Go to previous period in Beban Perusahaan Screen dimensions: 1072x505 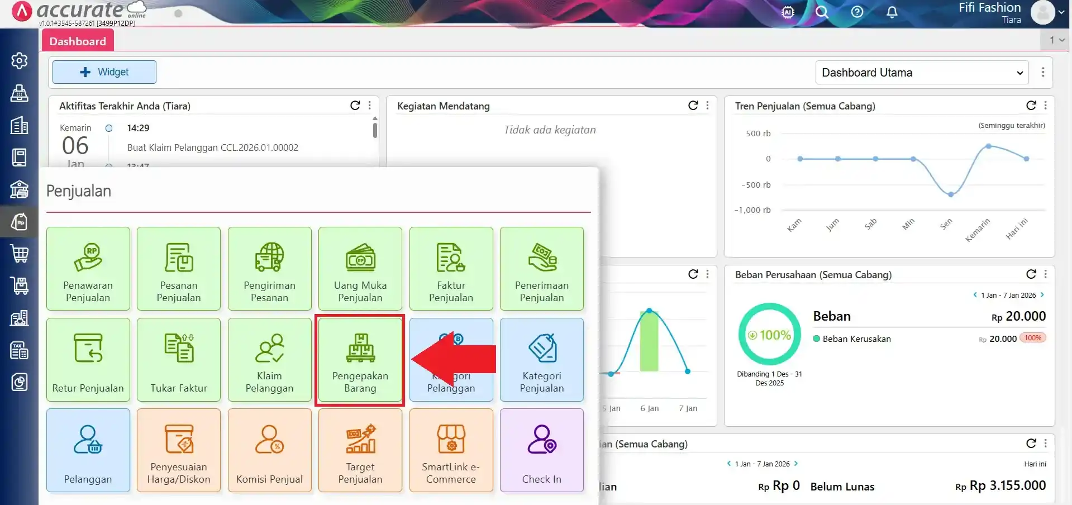coord(975,295)
